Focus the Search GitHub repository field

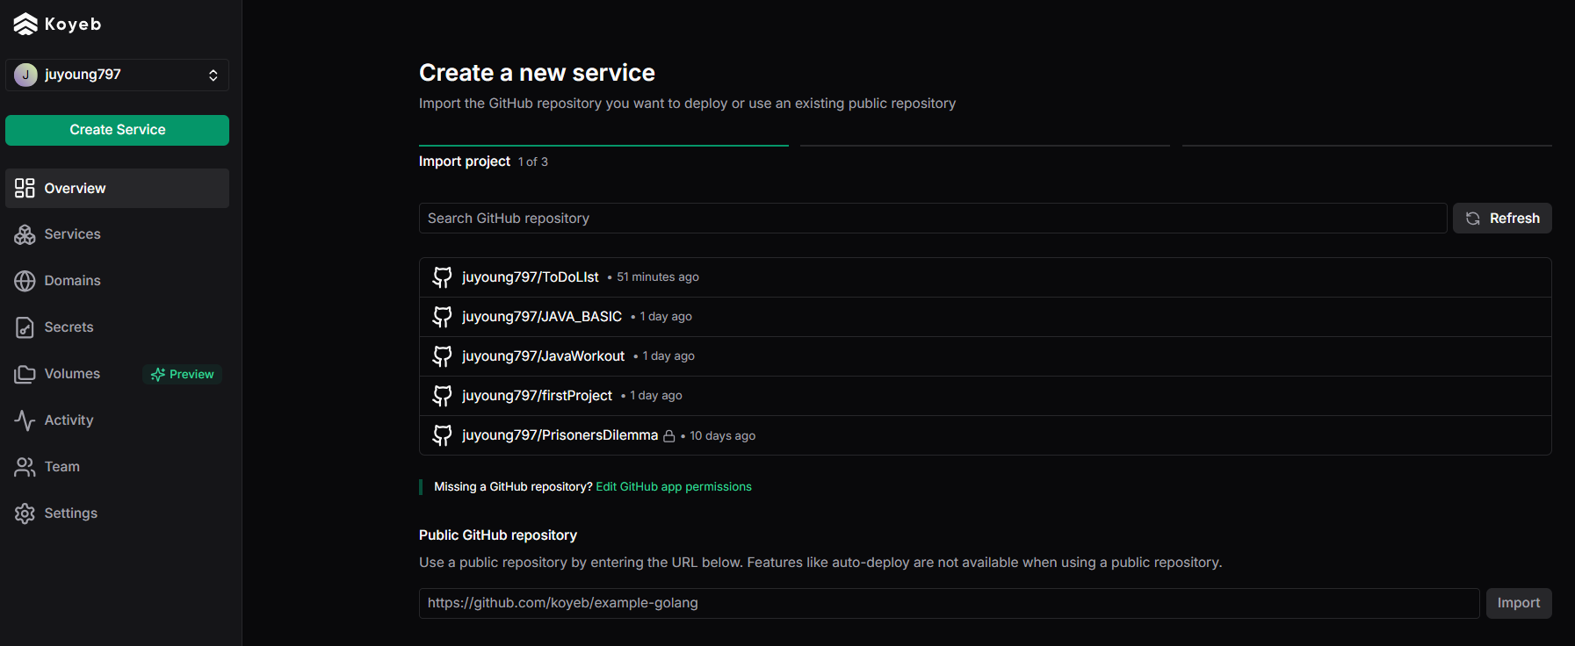pos(933,219)
